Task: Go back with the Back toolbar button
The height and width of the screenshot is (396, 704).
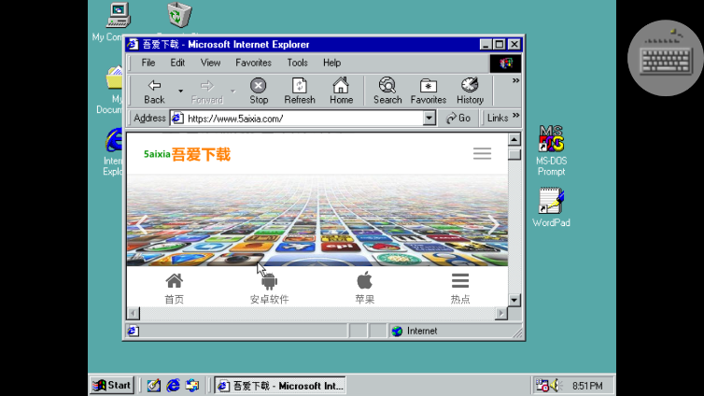Action: [x=154, y=92]
